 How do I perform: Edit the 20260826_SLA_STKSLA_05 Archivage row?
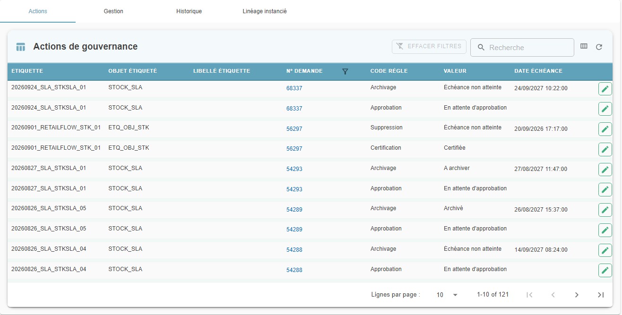click(x=605, y=210)
